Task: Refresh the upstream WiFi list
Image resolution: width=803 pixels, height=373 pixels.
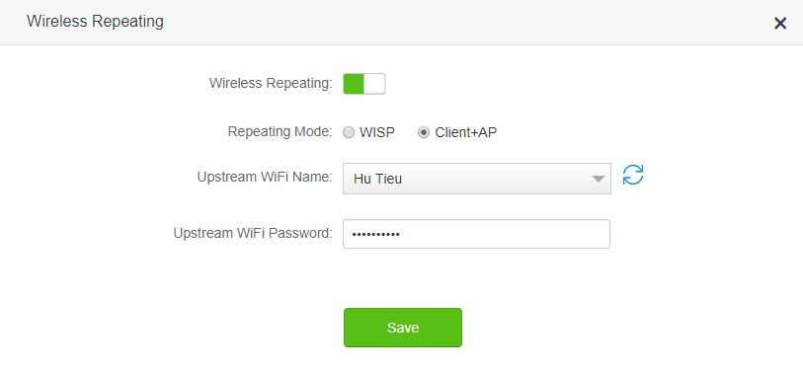Action: 633,175
